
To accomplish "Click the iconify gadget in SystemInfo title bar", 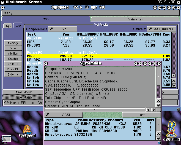I will pyautogui.click(x=136, y=63).
